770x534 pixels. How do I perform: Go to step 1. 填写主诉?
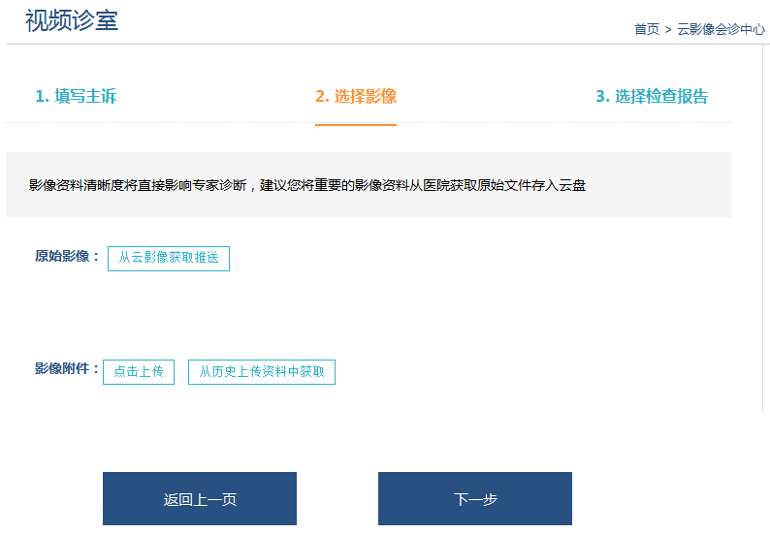76,96
